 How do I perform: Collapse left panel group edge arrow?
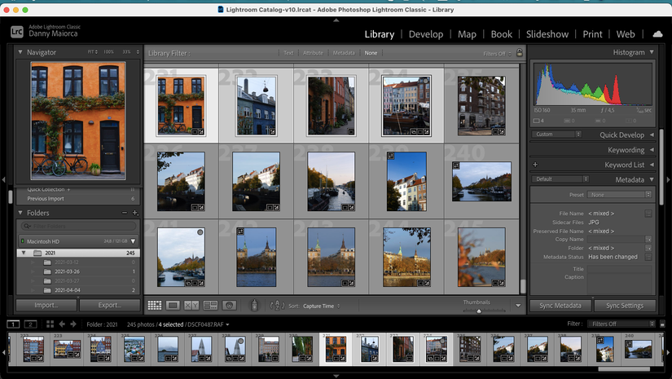pyautogui.click(x=3, y=179)
